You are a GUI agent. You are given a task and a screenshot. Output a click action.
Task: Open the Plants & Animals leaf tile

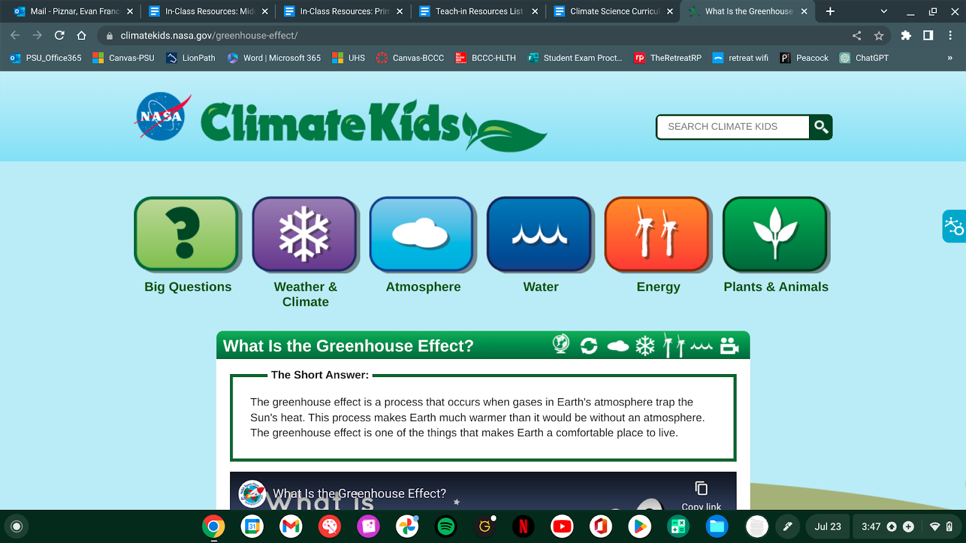tap(776, 234)
